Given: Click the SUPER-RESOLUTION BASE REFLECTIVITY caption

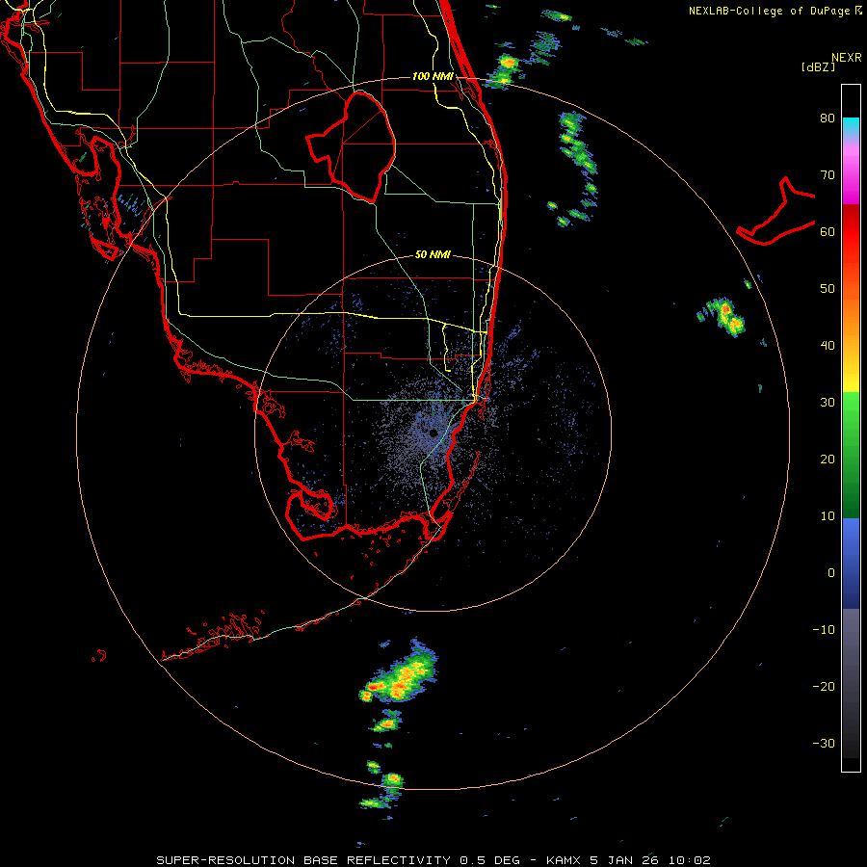Looking at the screenshot, I should pos(303,860).
